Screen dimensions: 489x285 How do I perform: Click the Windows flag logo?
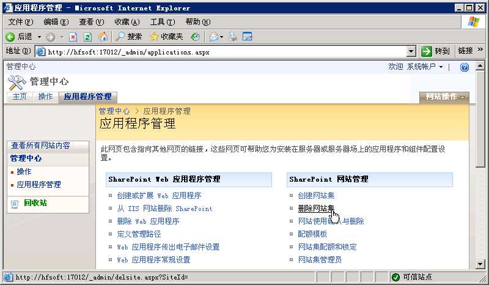point(473,22)
